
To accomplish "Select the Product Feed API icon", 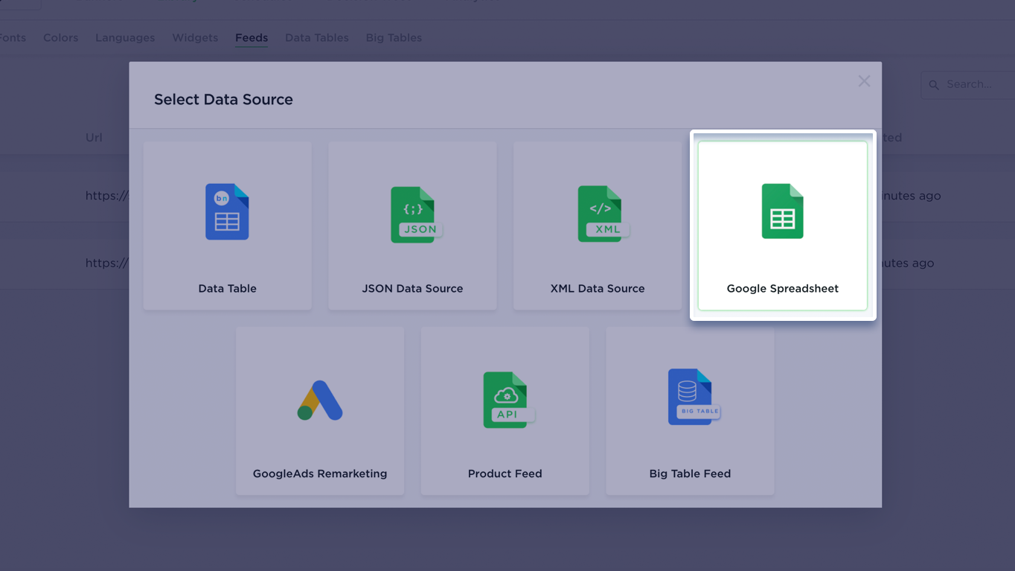I will [x=508, y=400].
